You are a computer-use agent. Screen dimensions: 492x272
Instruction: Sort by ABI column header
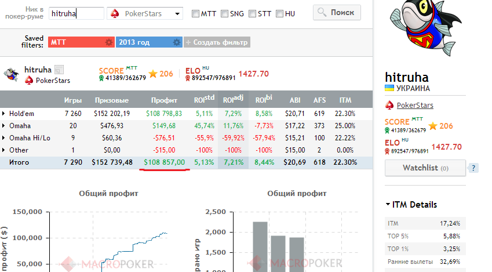coord(295,100)
